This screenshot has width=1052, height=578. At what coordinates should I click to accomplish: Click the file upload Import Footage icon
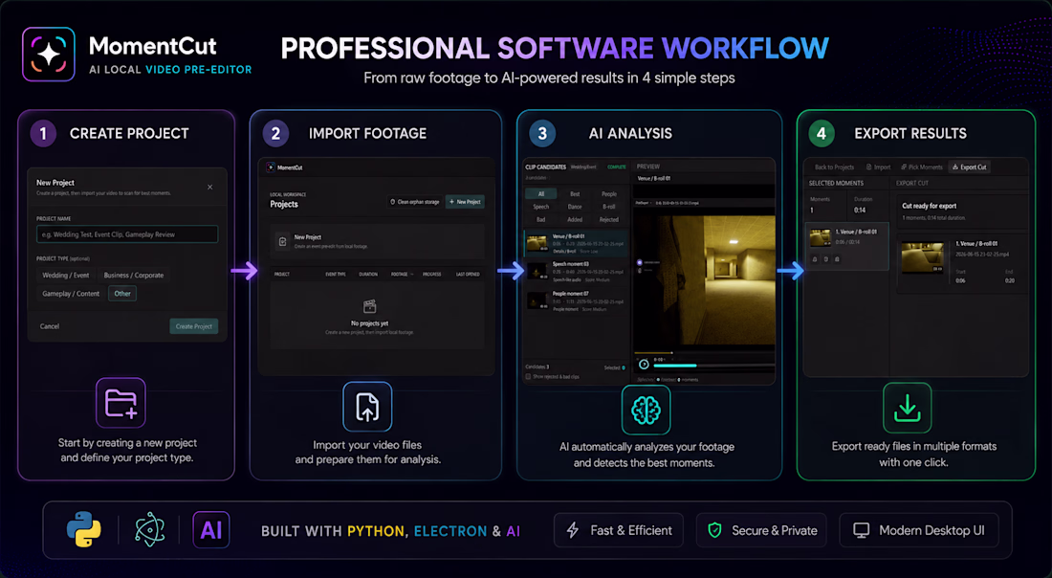coord(367,407)
